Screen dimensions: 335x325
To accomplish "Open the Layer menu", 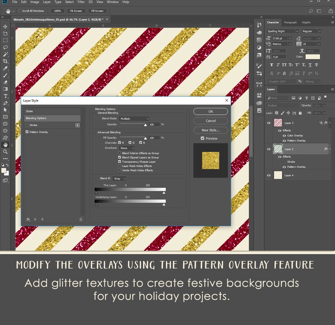I will (46, 2).
